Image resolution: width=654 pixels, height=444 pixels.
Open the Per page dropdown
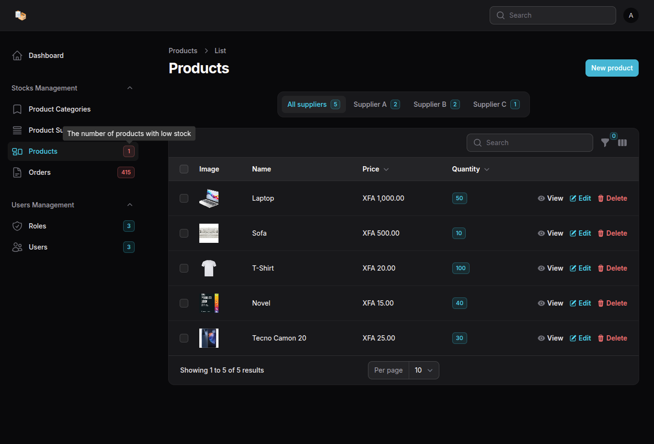(x=424, y=370)
